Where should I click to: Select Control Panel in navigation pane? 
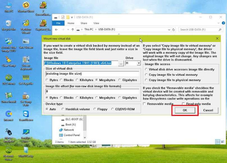click(70, 135)
